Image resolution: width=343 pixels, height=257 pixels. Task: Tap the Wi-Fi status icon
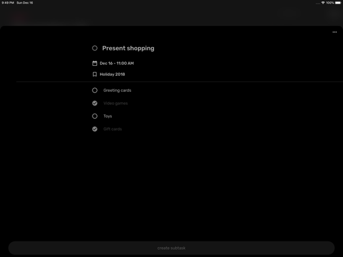[x=323, y=2]
